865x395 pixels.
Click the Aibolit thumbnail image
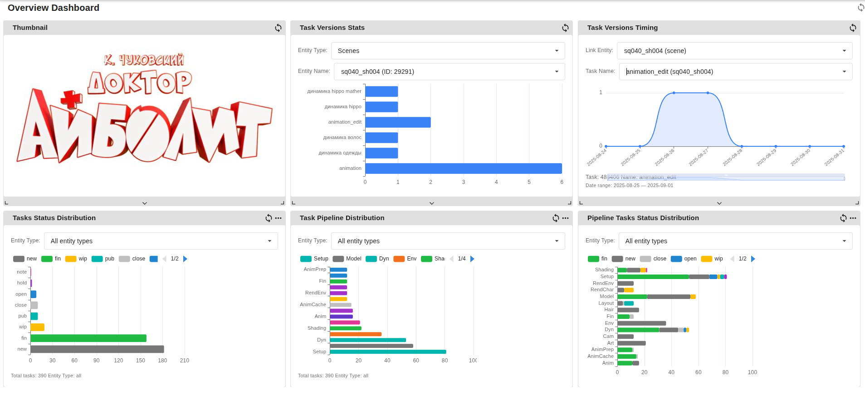coord(144,113)
